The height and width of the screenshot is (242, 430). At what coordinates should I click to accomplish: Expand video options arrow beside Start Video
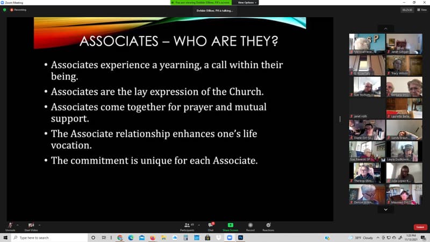(x=40, y=224)
